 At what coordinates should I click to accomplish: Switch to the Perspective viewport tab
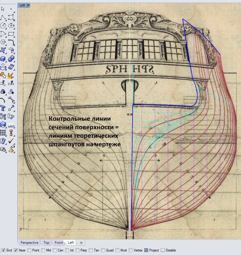[x=29, y=243]
